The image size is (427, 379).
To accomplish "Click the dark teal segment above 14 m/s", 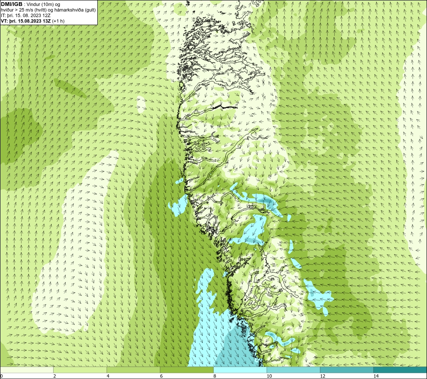I will pos(401,370).
